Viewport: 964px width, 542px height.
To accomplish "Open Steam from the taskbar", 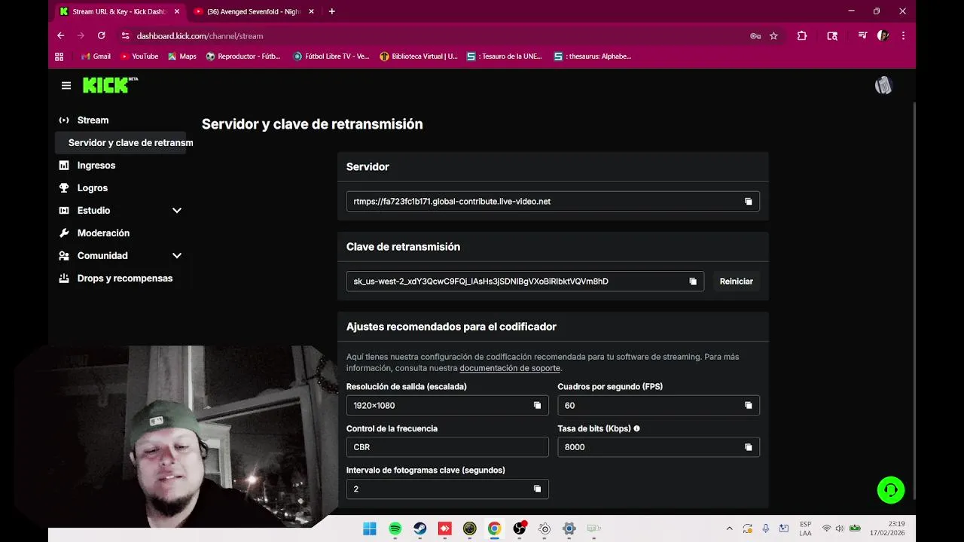I will pyautogui.click(x=420, y=528).
